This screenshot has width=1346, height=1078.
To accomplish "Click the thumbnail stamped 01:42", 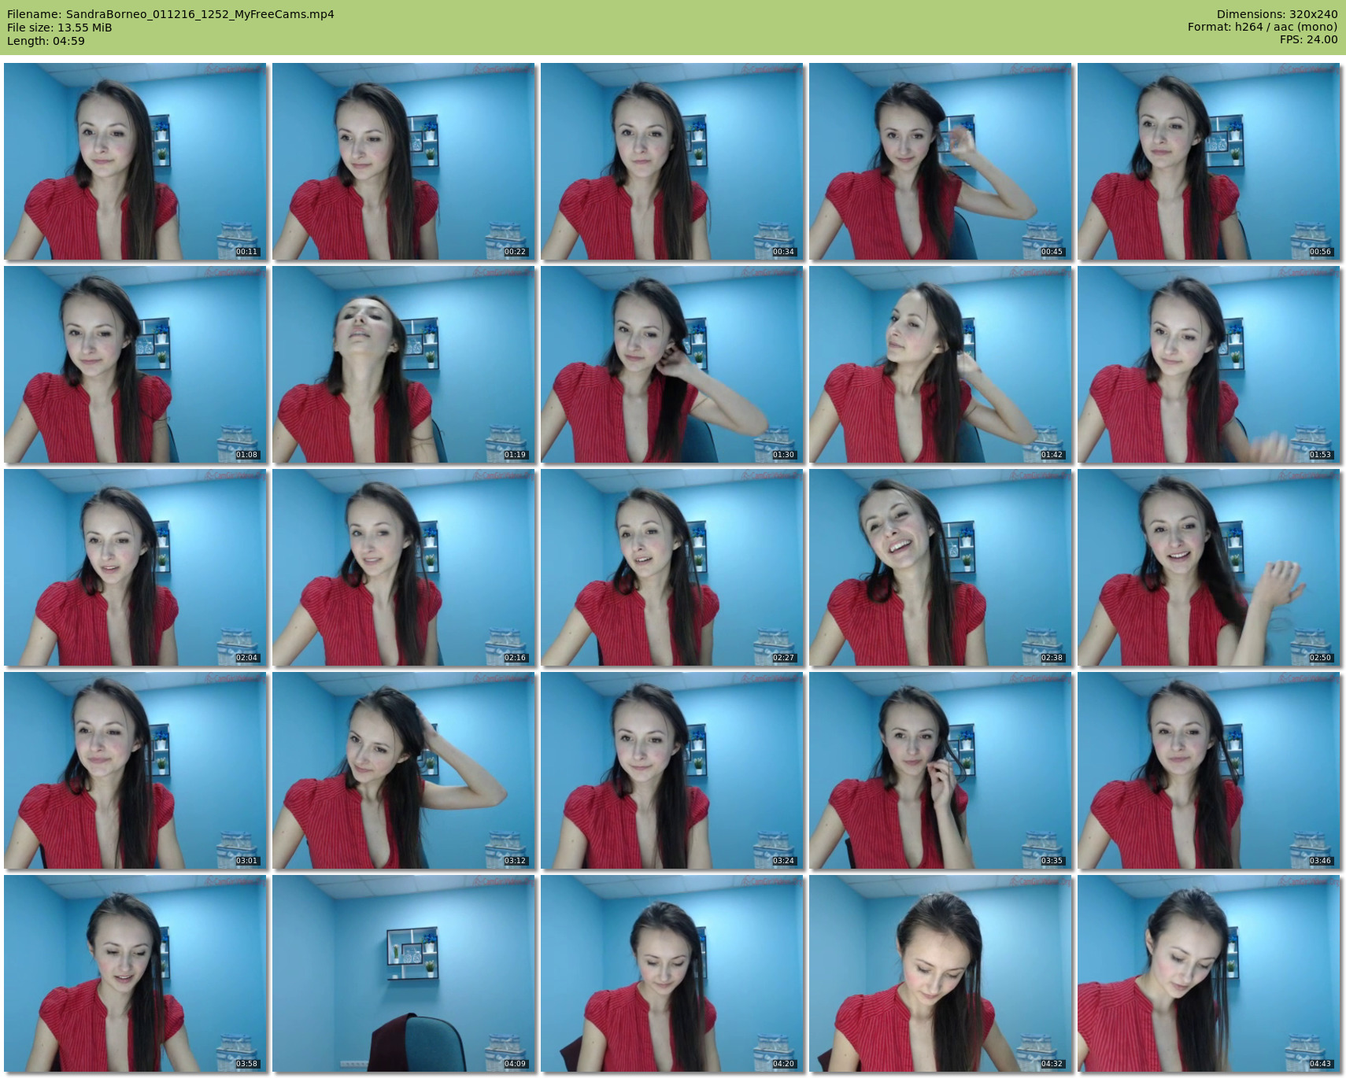I will coord(941,364).
